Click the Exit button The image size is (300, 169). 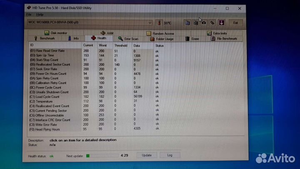click(x=235, y=23)
